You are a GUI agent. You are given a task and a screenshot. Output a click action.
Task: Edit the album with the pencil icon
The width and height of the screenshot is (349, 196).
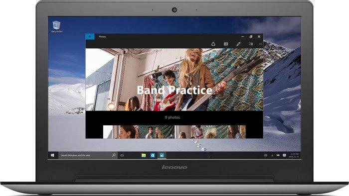238,44
